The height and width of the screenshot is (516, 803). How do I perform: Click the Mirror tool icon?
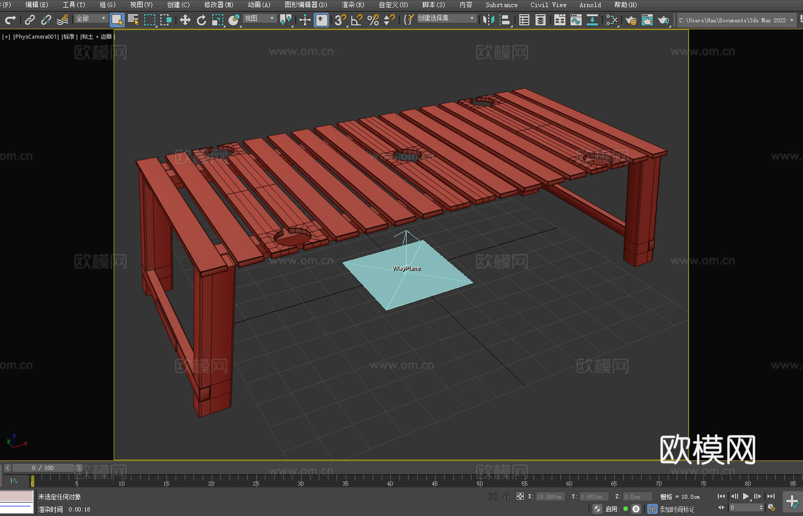click(488, 20)
